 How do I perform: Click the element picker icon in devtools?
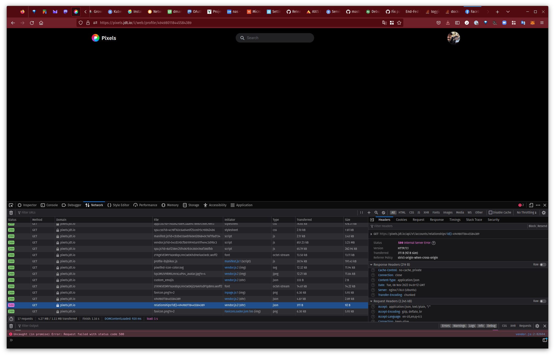(x=11, y=205)
